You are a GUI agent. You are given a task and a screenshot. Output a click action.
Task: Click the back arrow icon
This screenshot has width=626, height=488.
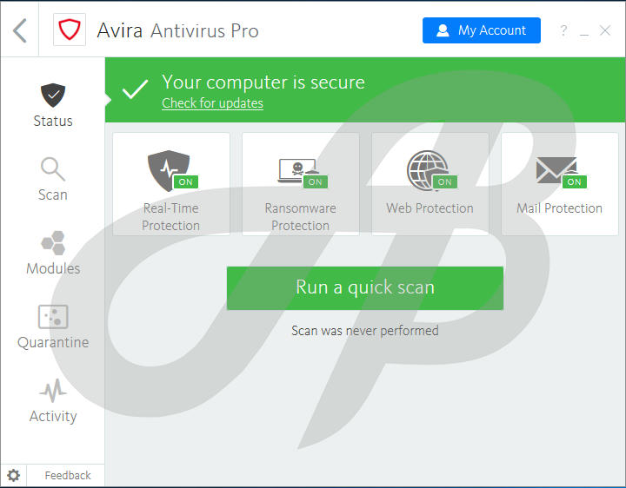(19, 30)
